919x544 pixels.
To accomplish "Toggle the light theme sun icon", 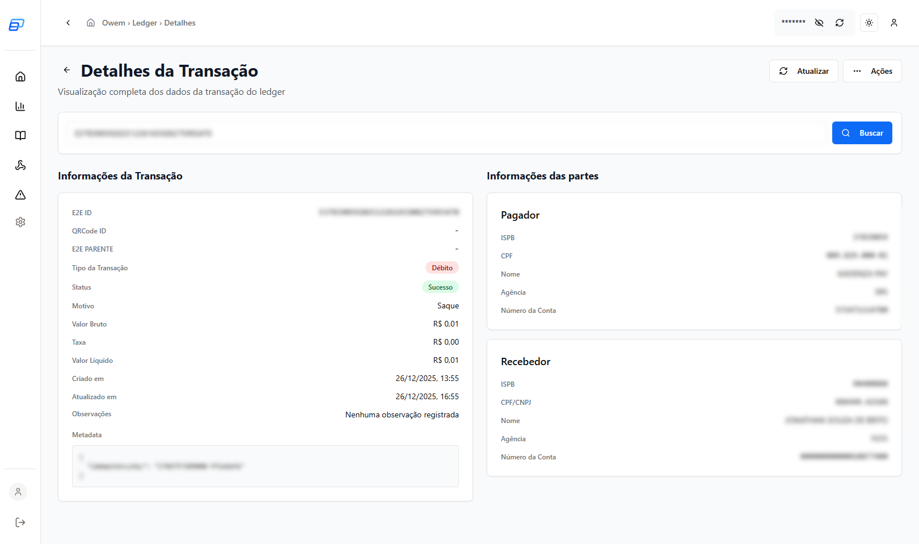I will pos(869,23).
